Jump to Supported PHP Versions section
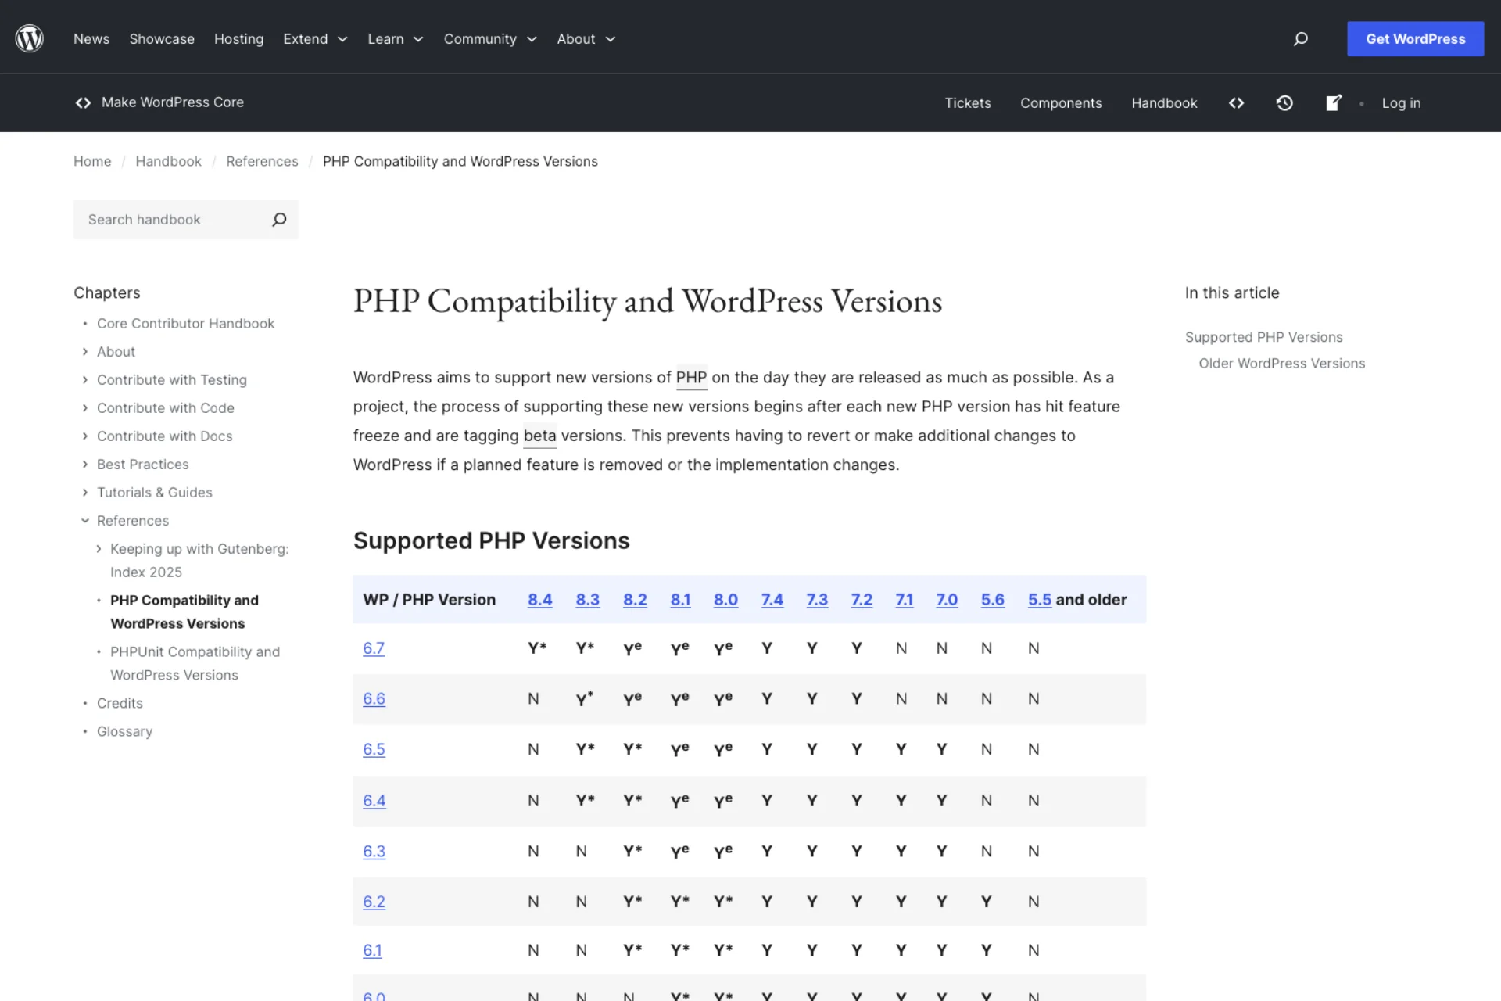Image resolution: width=1501 pixels, height=1001 pixels. [1263, 337]
